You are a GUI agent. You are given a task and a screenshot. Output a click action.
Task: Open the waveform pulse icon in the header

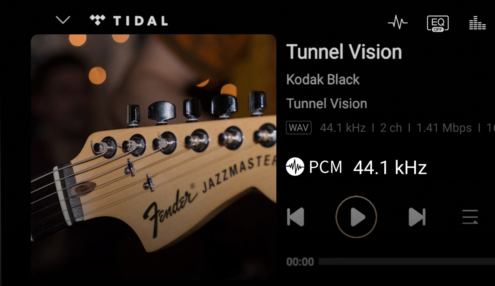398,22
